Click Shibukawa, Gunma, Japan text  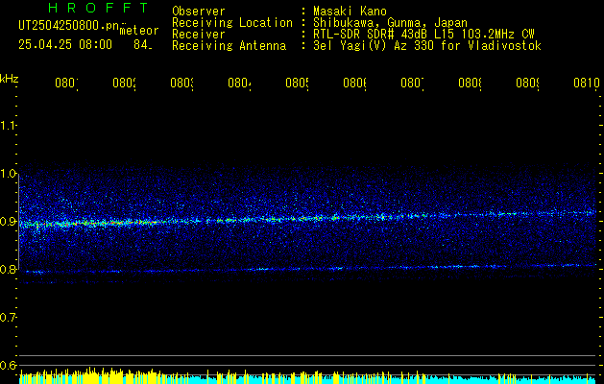pyautogui.click(x=390, y=23)
